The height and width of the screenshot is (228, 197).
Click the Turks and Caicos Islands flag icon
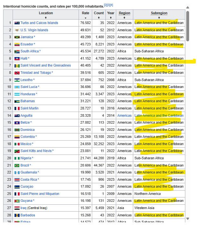coord(17,23)
